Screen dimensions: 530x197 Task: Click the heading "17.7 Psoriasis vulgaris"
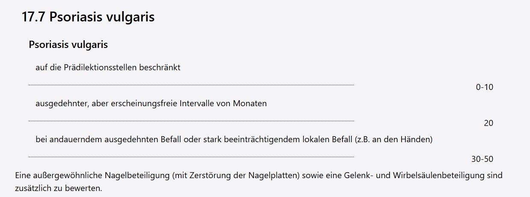click(88, 17)
